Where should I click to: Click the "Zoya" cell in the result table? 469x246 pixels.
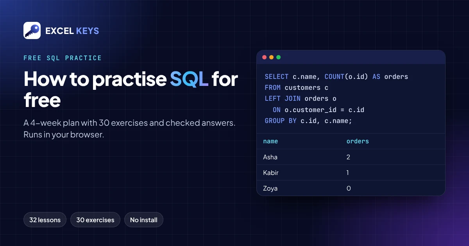coord(270,188)
